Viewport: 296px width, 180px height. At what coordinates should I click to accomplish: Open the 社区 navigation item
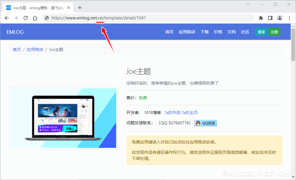[245, 32]
